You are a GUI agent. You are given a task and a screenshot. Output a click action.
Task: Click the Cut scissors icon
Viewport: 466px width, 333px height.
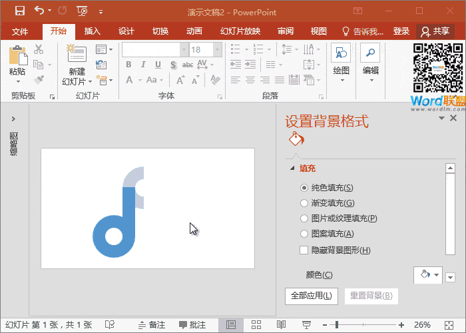[x=39, y=49]
